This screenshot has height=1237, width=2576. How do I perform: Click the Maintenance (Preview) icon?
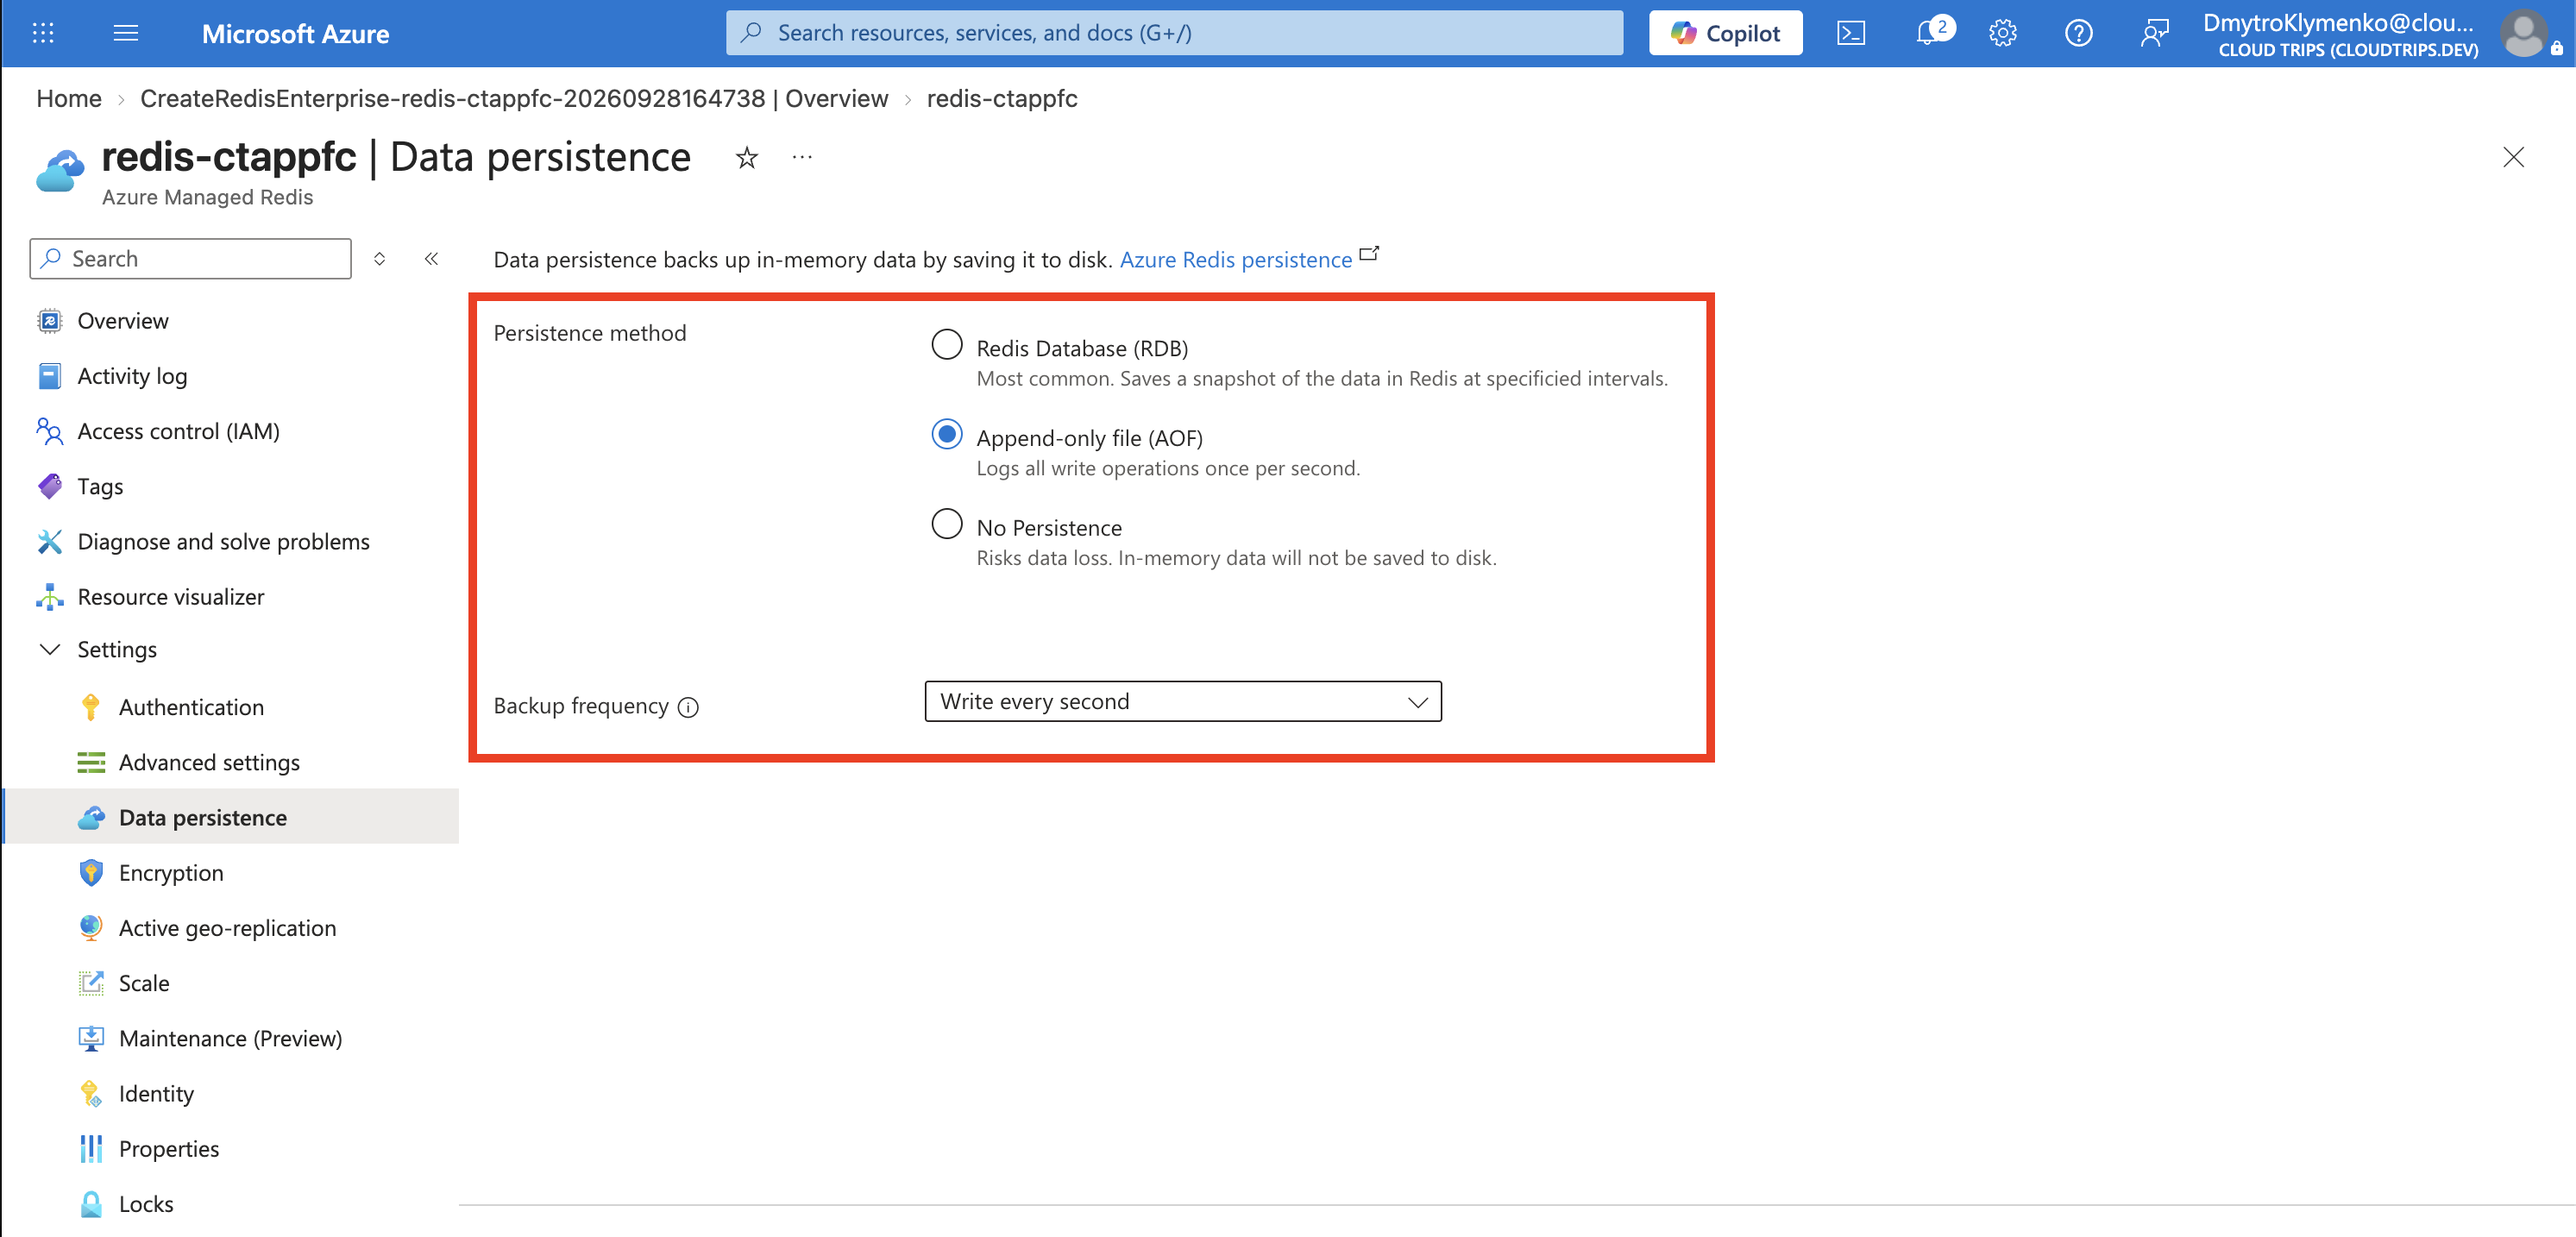(91, 1038)
